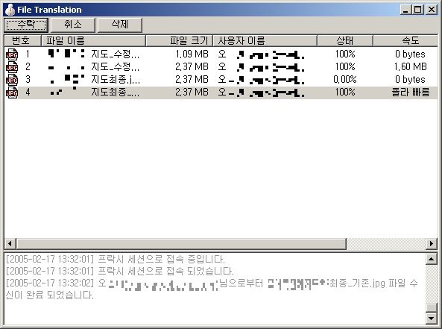
Task: Sort by the 상태 column header
Action: click(x=345, y=40)
